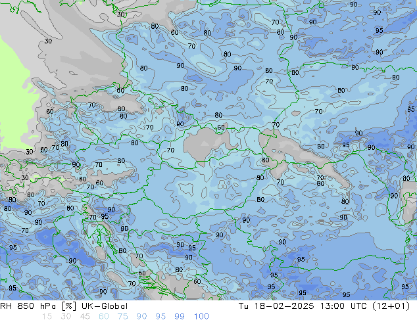This screenshot has height=322, width=417.
Task: Click the date "Tu 18-02-2025"
Action: [x=276, y=306]
